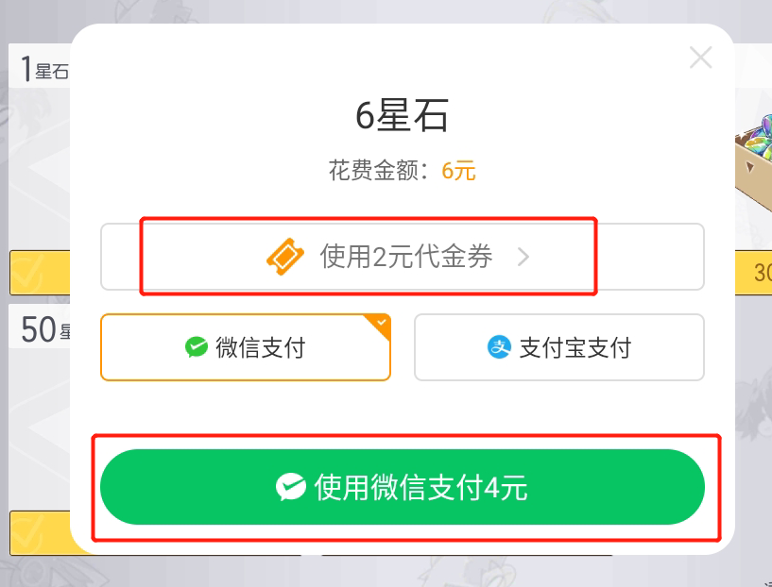772x587 pixels.
Task: Click the orange voucher ticket icon
Action: (284, 257)
